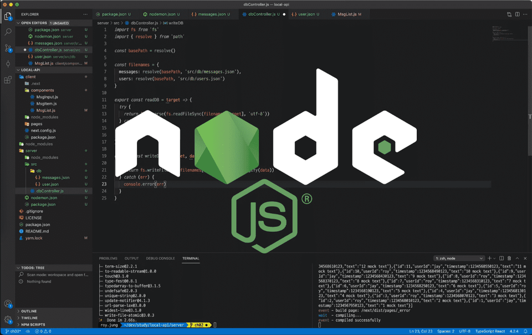Image resolution: width=532 pixels, height=335 pixels.
Task: Open Run and Debug view
Action: 8,64
